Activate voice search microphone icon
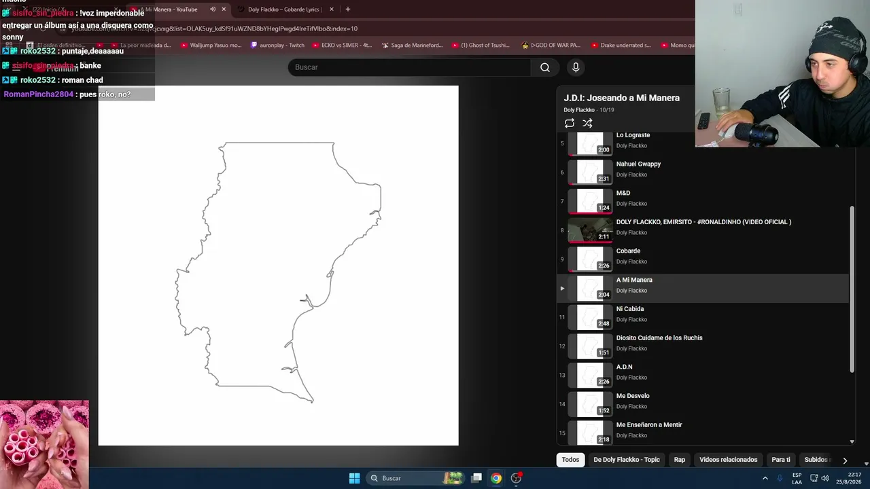Viewport: 870px width, 489px height. click(x=576, y=67)
